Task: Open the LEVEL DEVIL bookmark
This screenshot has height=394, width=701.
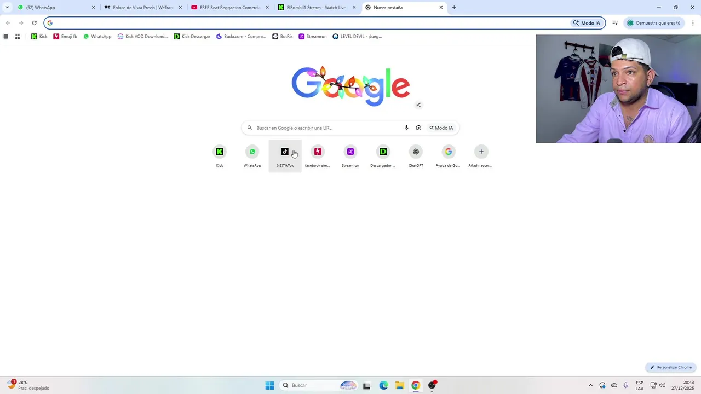Action: pyautogui.click(x=357, y=37)
